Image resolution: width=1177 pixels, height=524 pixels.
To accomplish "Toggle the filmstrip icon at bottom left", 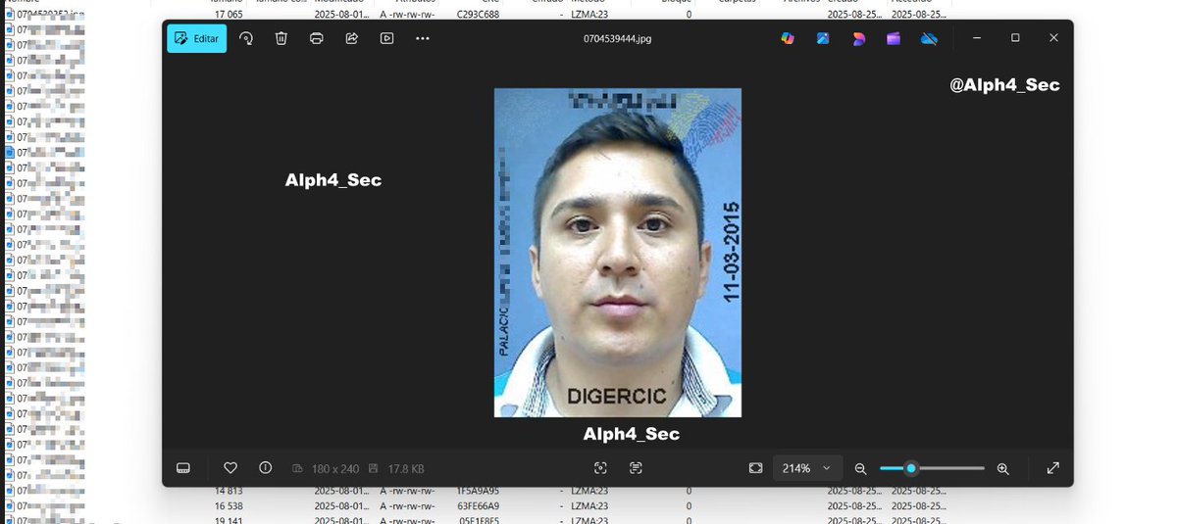I will point(183,468).
